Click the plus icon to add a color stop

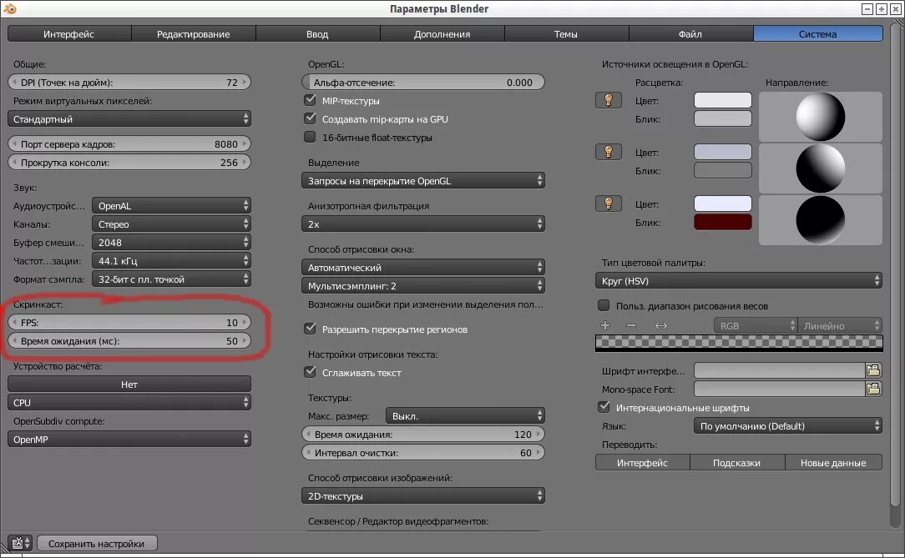tap(605, 325)
